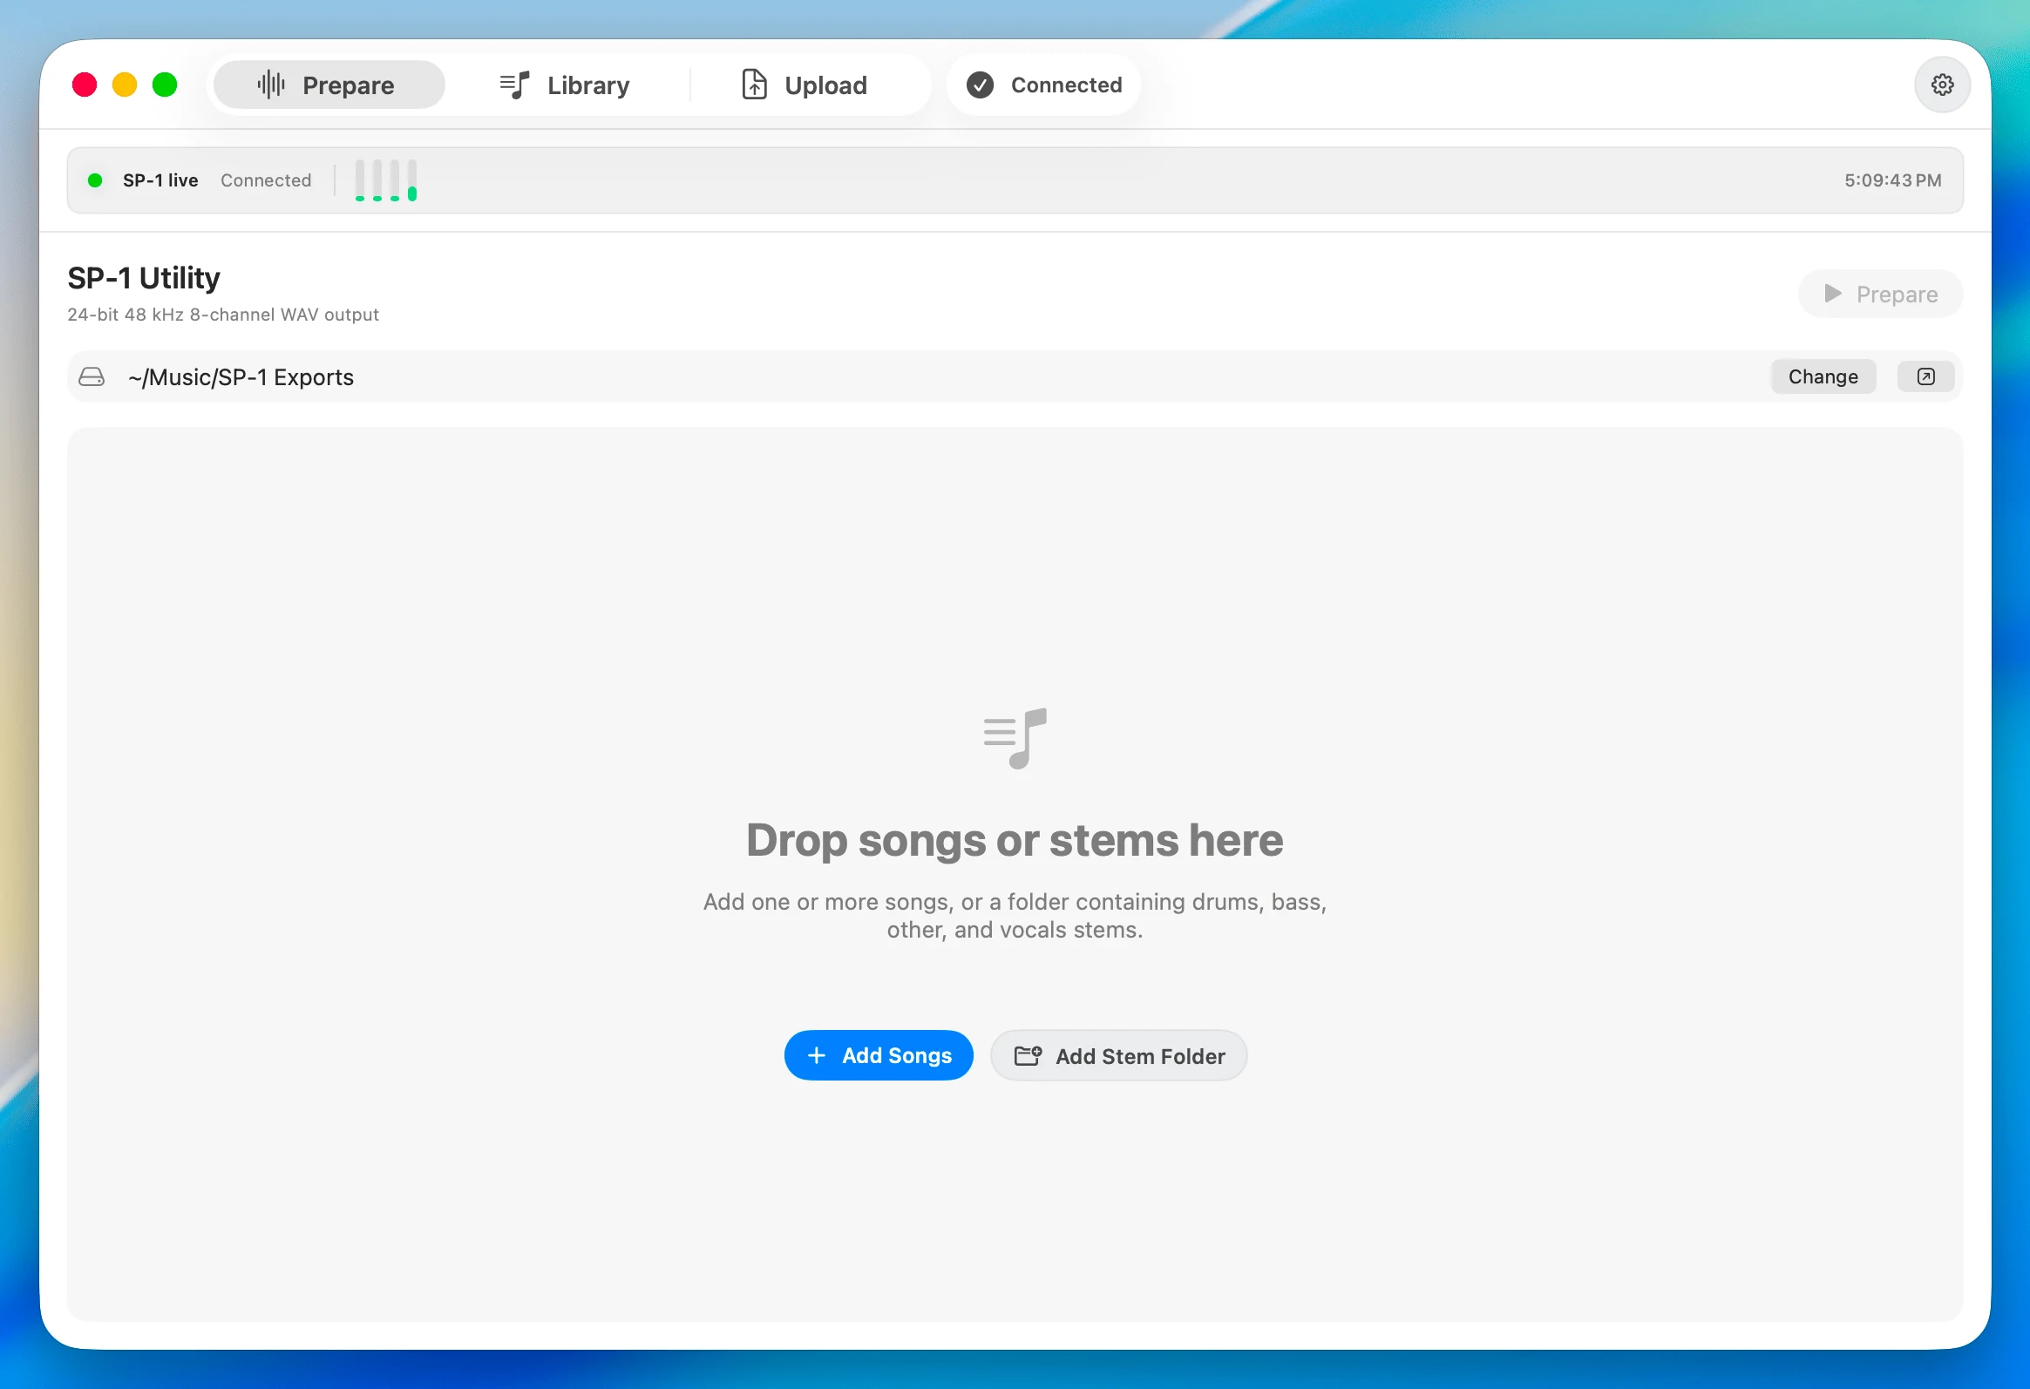The height and width of the screenshot is (1389, 2030).
Task: Close the window with the red button
Action: coord(85,85)
